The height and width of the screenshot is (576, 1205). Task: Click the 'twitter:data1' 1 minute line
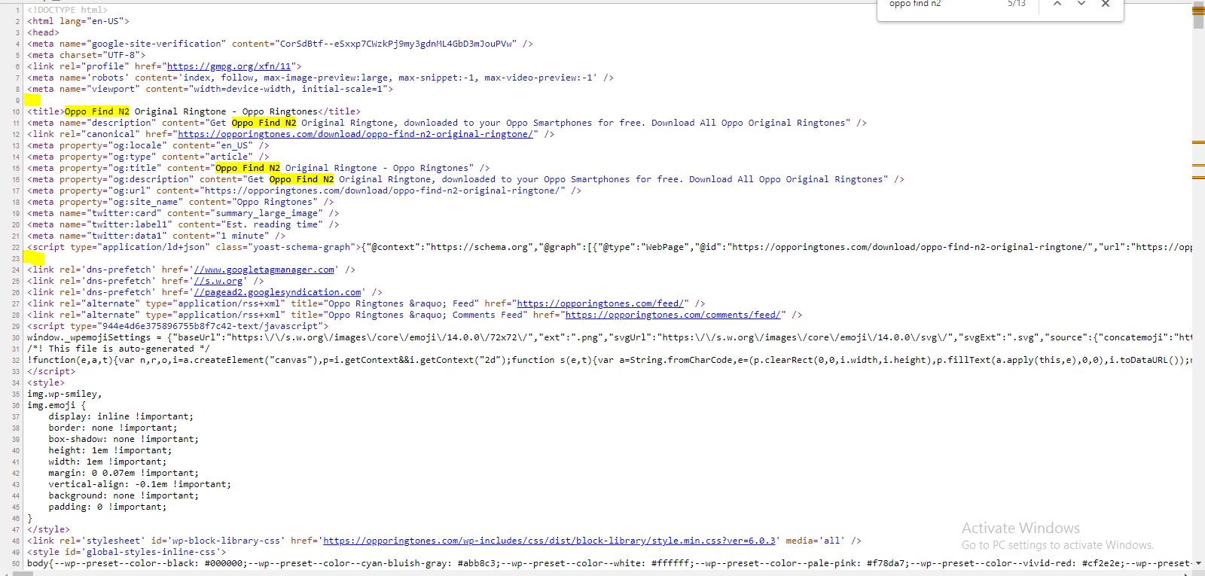(x=157, y=236)
